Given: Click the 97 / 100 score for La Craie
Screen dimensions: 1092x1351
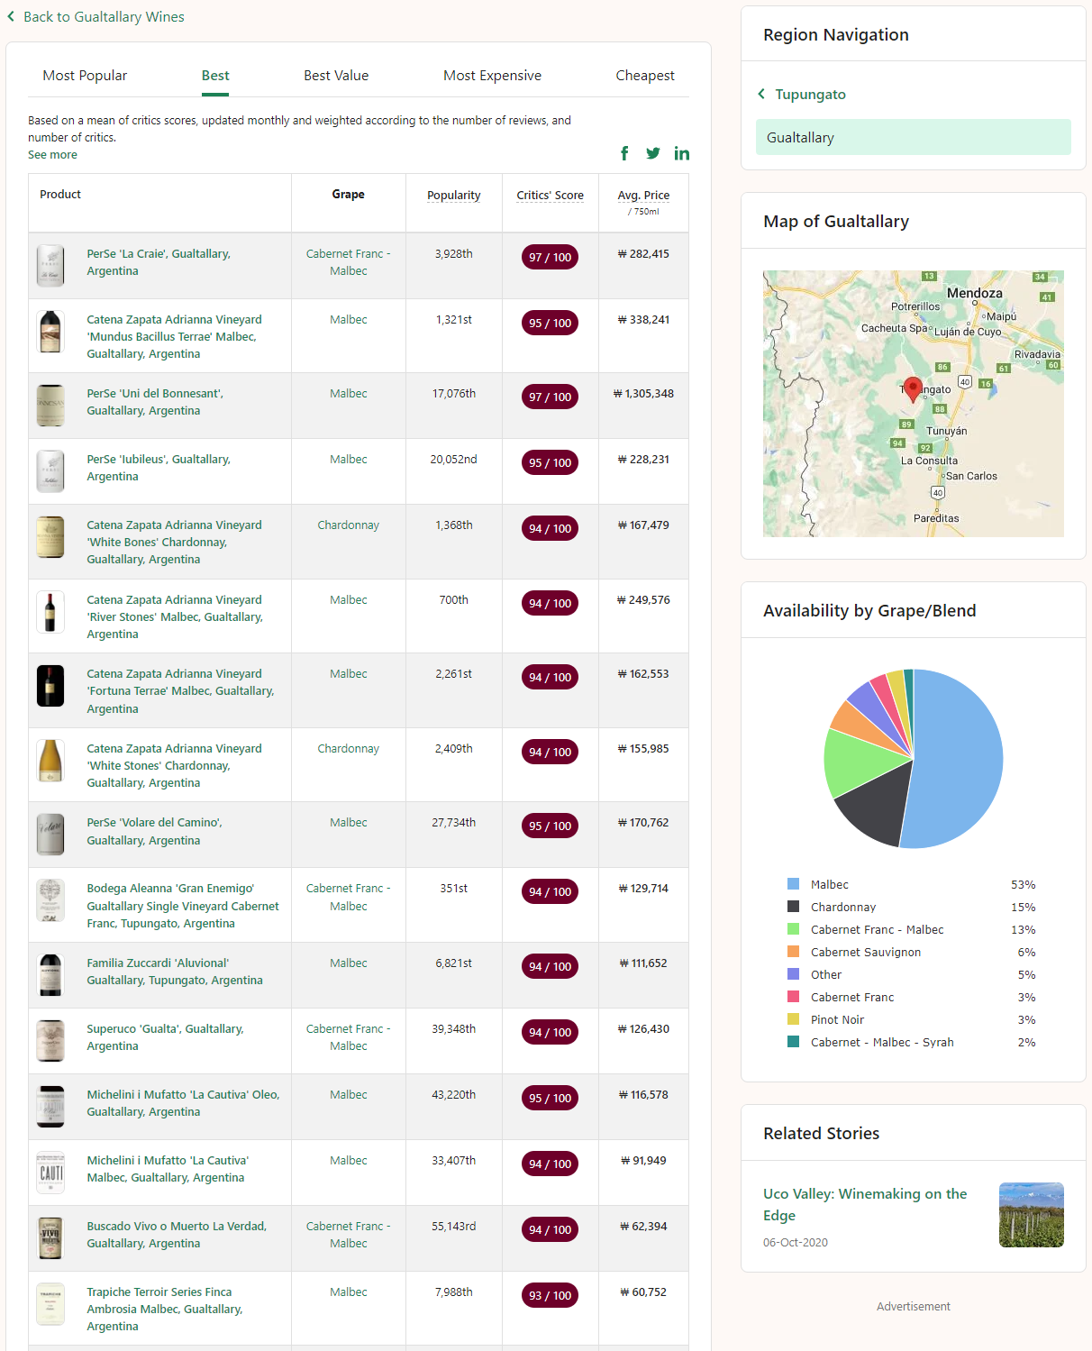Looking at the screenshot, I should [x=550, y=257].
